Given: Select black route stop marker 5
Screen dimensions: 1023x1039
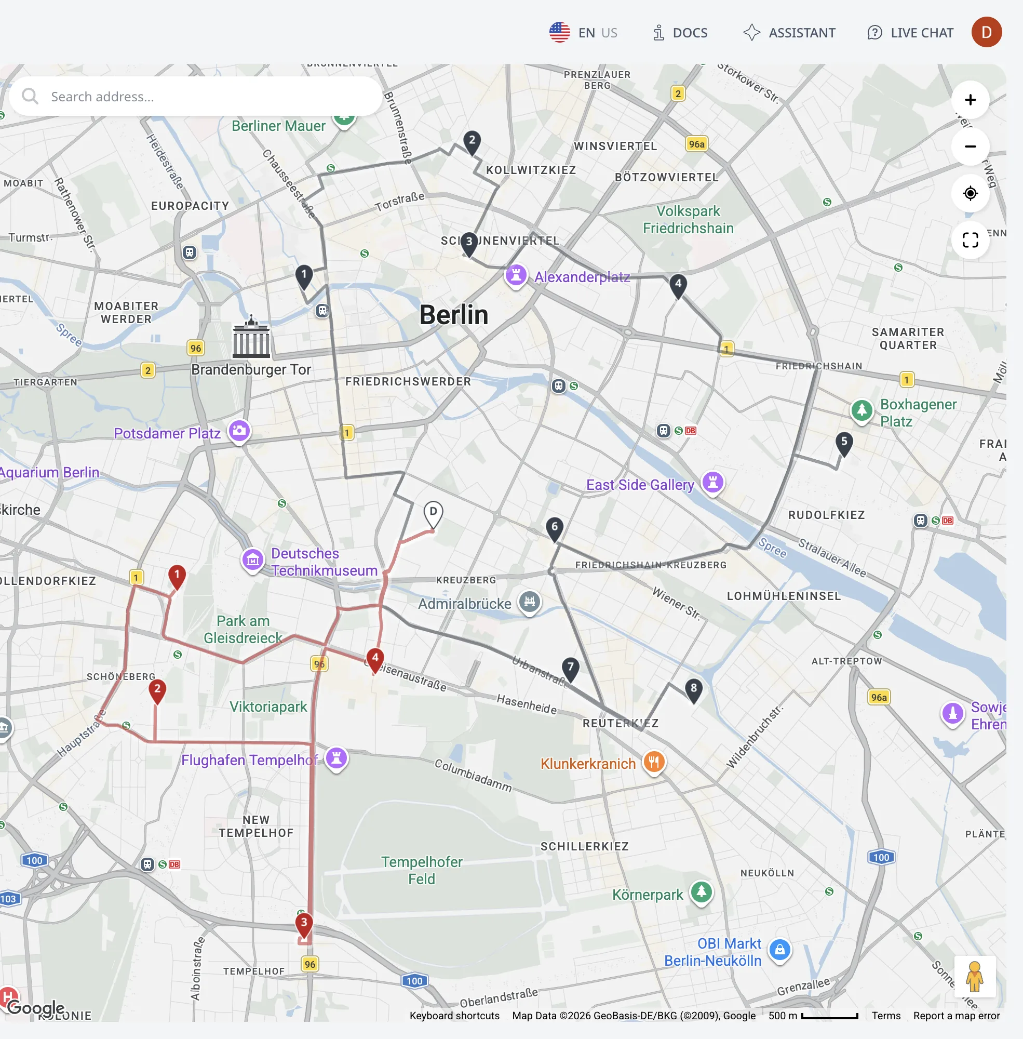Looking at the screenshot, I should pyautogui.click(x=844, y=445).
